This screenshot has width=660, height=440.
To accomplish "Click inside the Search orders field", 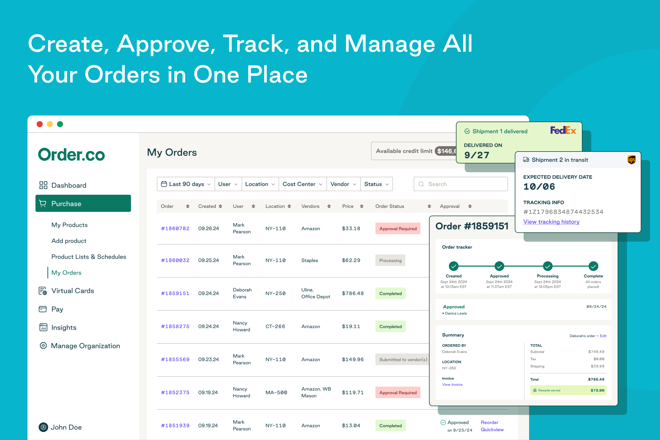I will (460, 184).
